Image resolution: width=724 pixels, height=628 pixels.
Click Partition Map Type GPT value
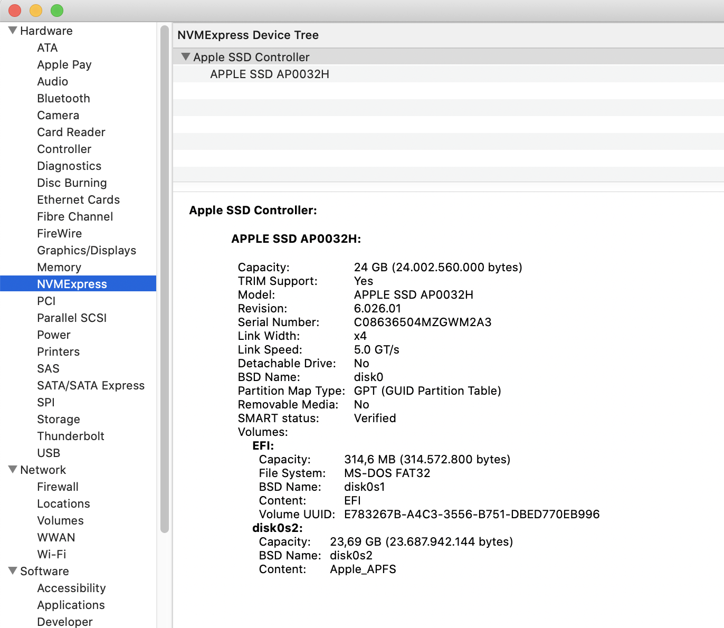(x=427, y=391)
